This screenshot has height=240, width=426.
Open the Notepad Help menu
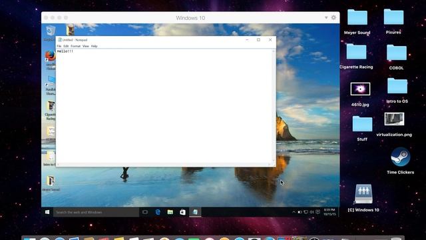click(94, 46)
